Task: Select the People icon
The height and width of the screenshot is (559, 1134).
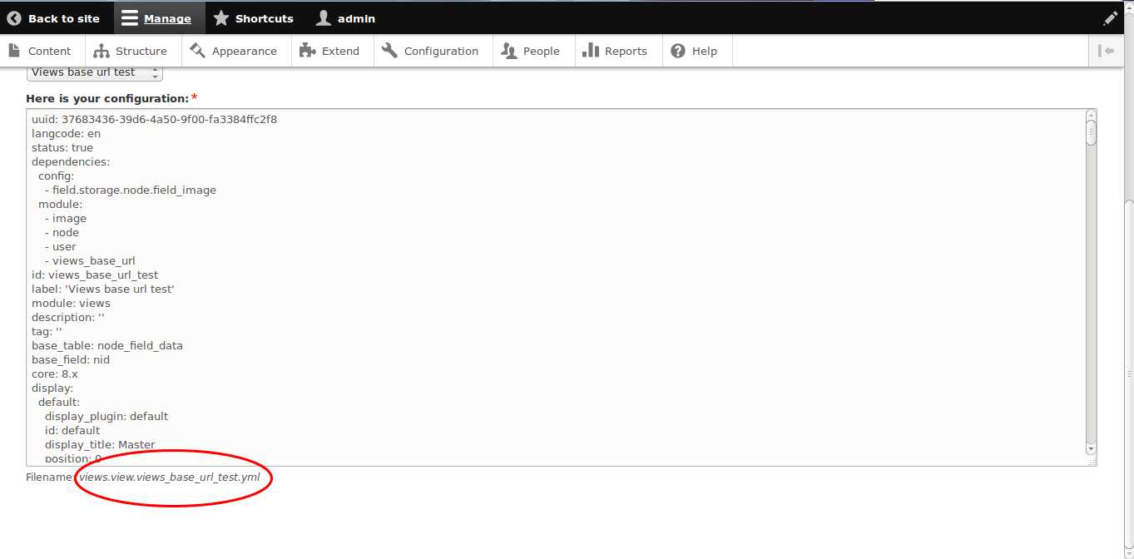Action: tap(508, 51)
